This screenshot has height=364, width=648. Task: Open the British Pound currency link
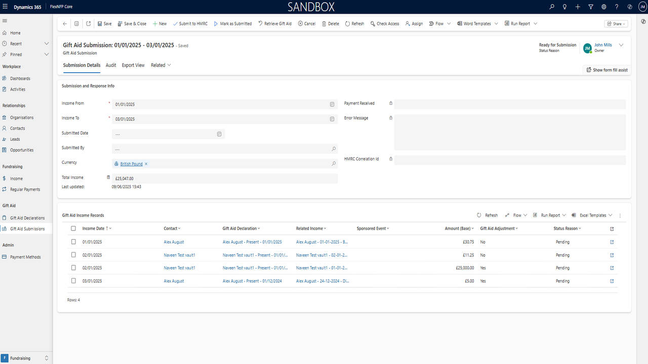[131, 164]
